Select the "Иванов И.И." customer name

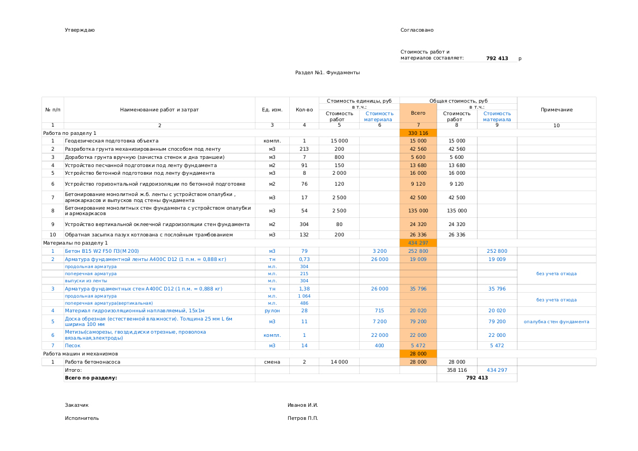pyautogui.click(x=303, y=405)
